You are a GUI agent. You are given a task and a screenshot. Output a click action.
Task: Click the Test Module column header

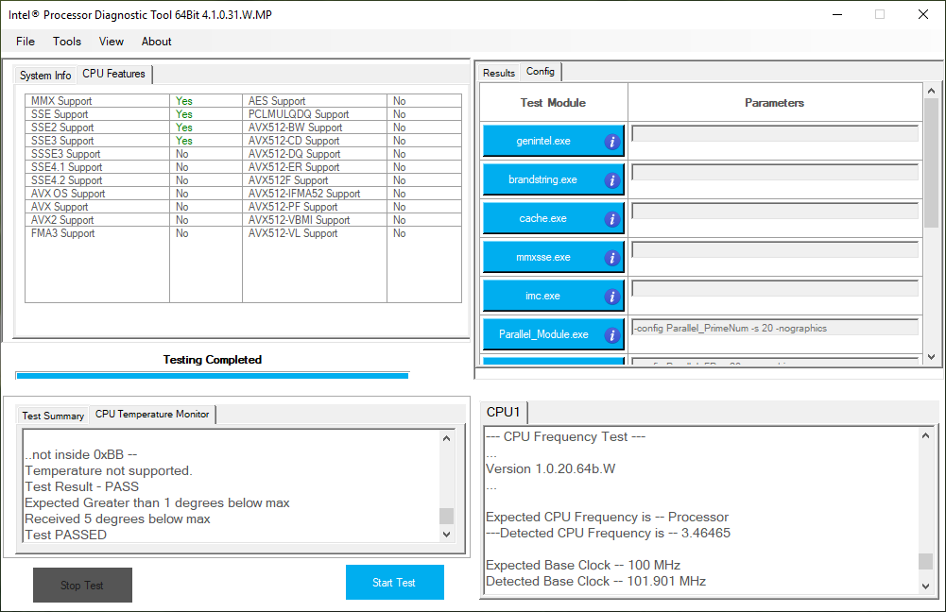coord(553,103)
